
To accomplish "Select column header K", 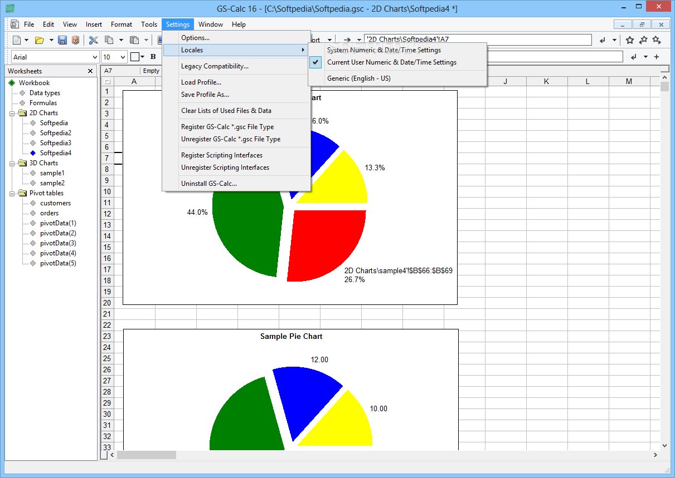I will click(x=547, y=82).
